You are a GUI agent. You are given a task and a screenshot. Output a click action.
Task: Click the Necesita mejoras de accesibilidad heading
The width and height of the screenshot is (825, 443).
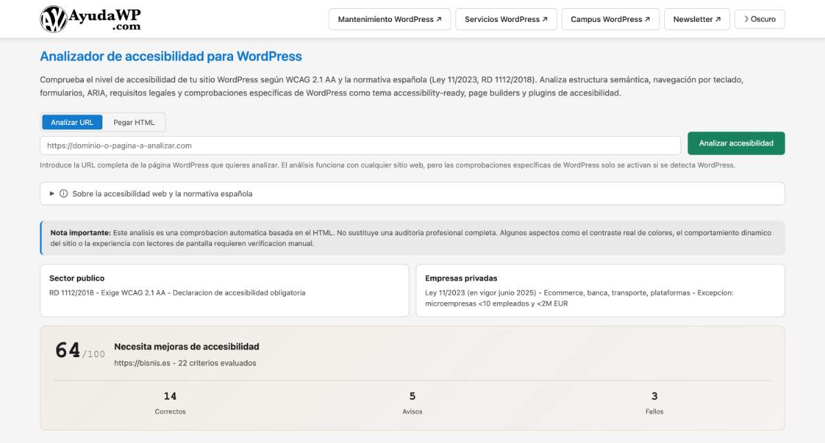[186, 347]
